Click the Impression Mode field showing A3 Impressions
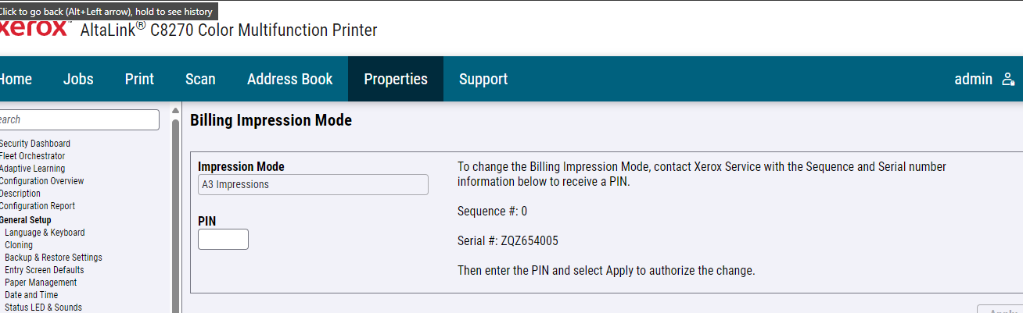Screen dimensions: 1023x313 (313, 184)
